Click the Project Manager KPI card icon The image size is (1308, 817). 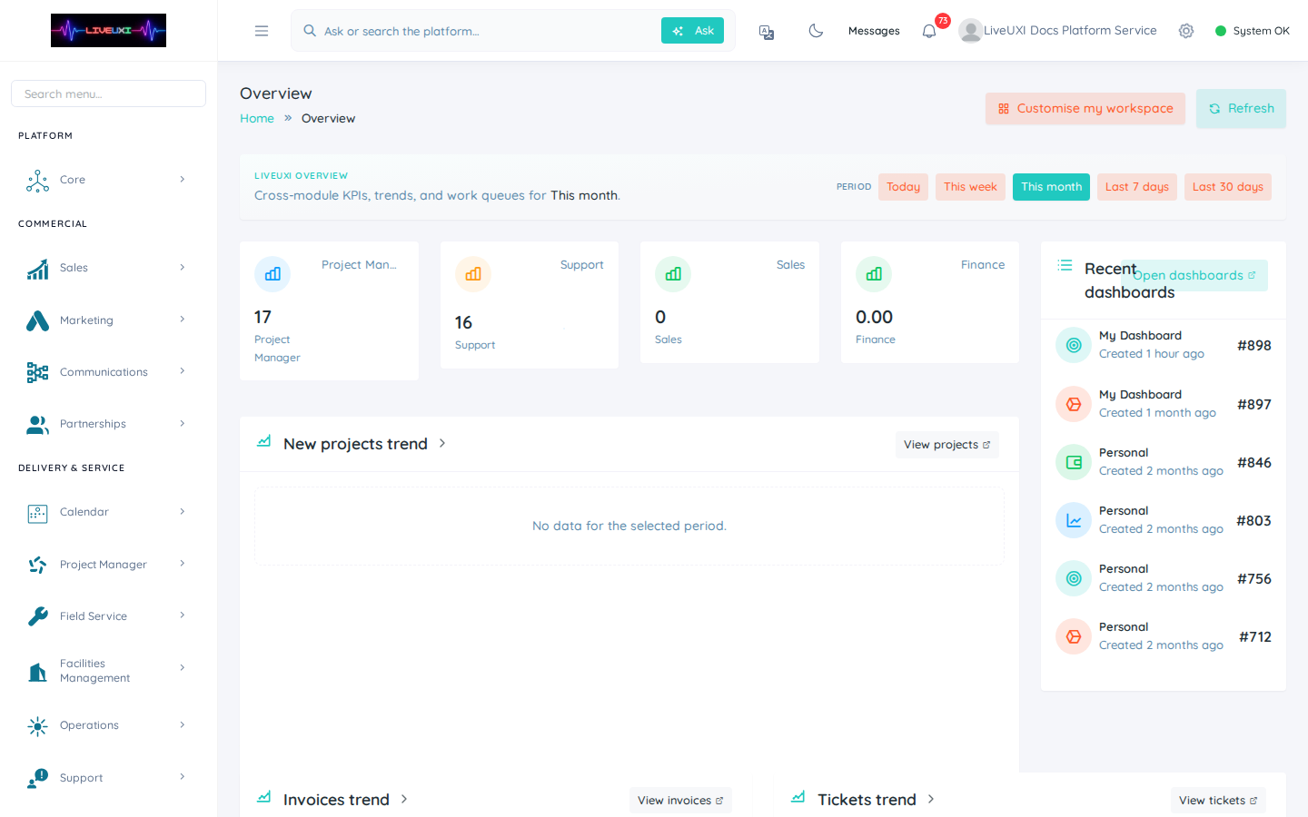tap(272, 274)
